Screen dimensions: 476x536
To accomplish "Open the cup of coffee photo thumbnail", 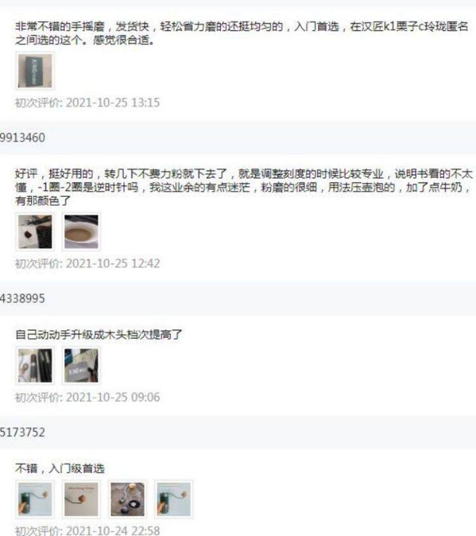I will pyautogui.click(x=81, y=231).
